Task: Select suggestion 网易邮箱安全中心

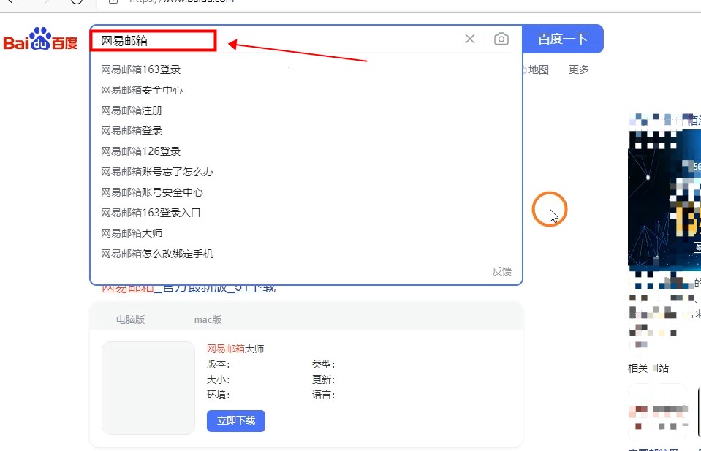Action: (142, 91)
